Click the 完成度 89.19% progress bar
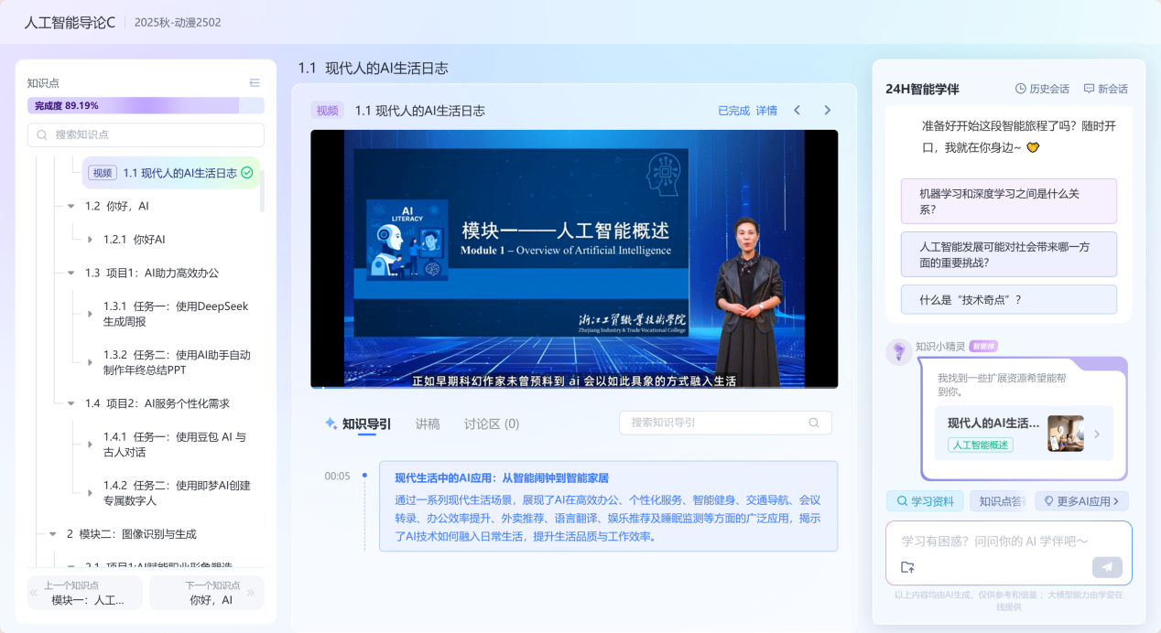 (x=146, y=105)
